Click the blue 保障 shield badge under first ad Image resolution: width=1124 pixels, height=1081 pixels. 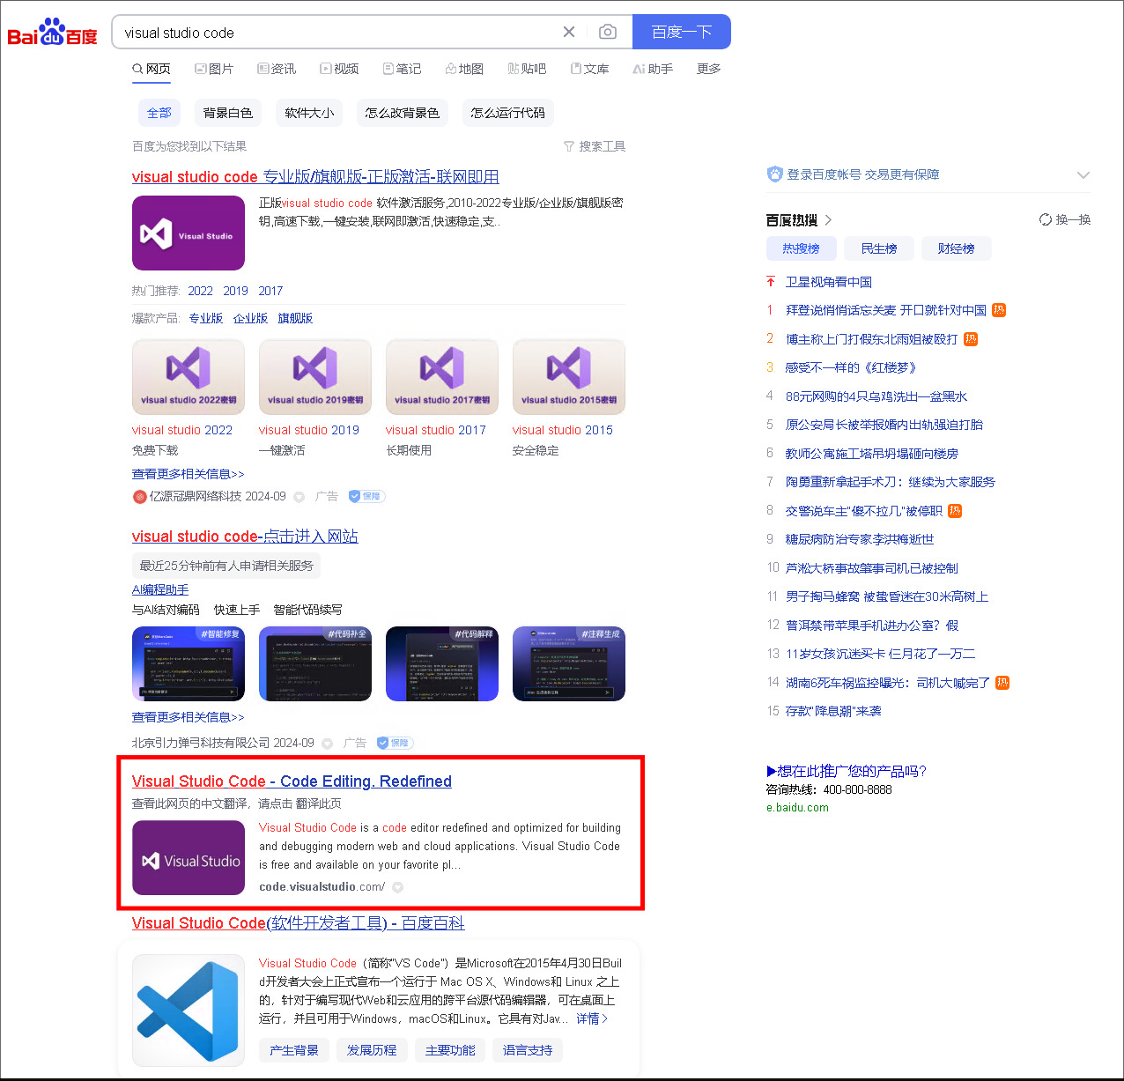(x=366, y=496)
